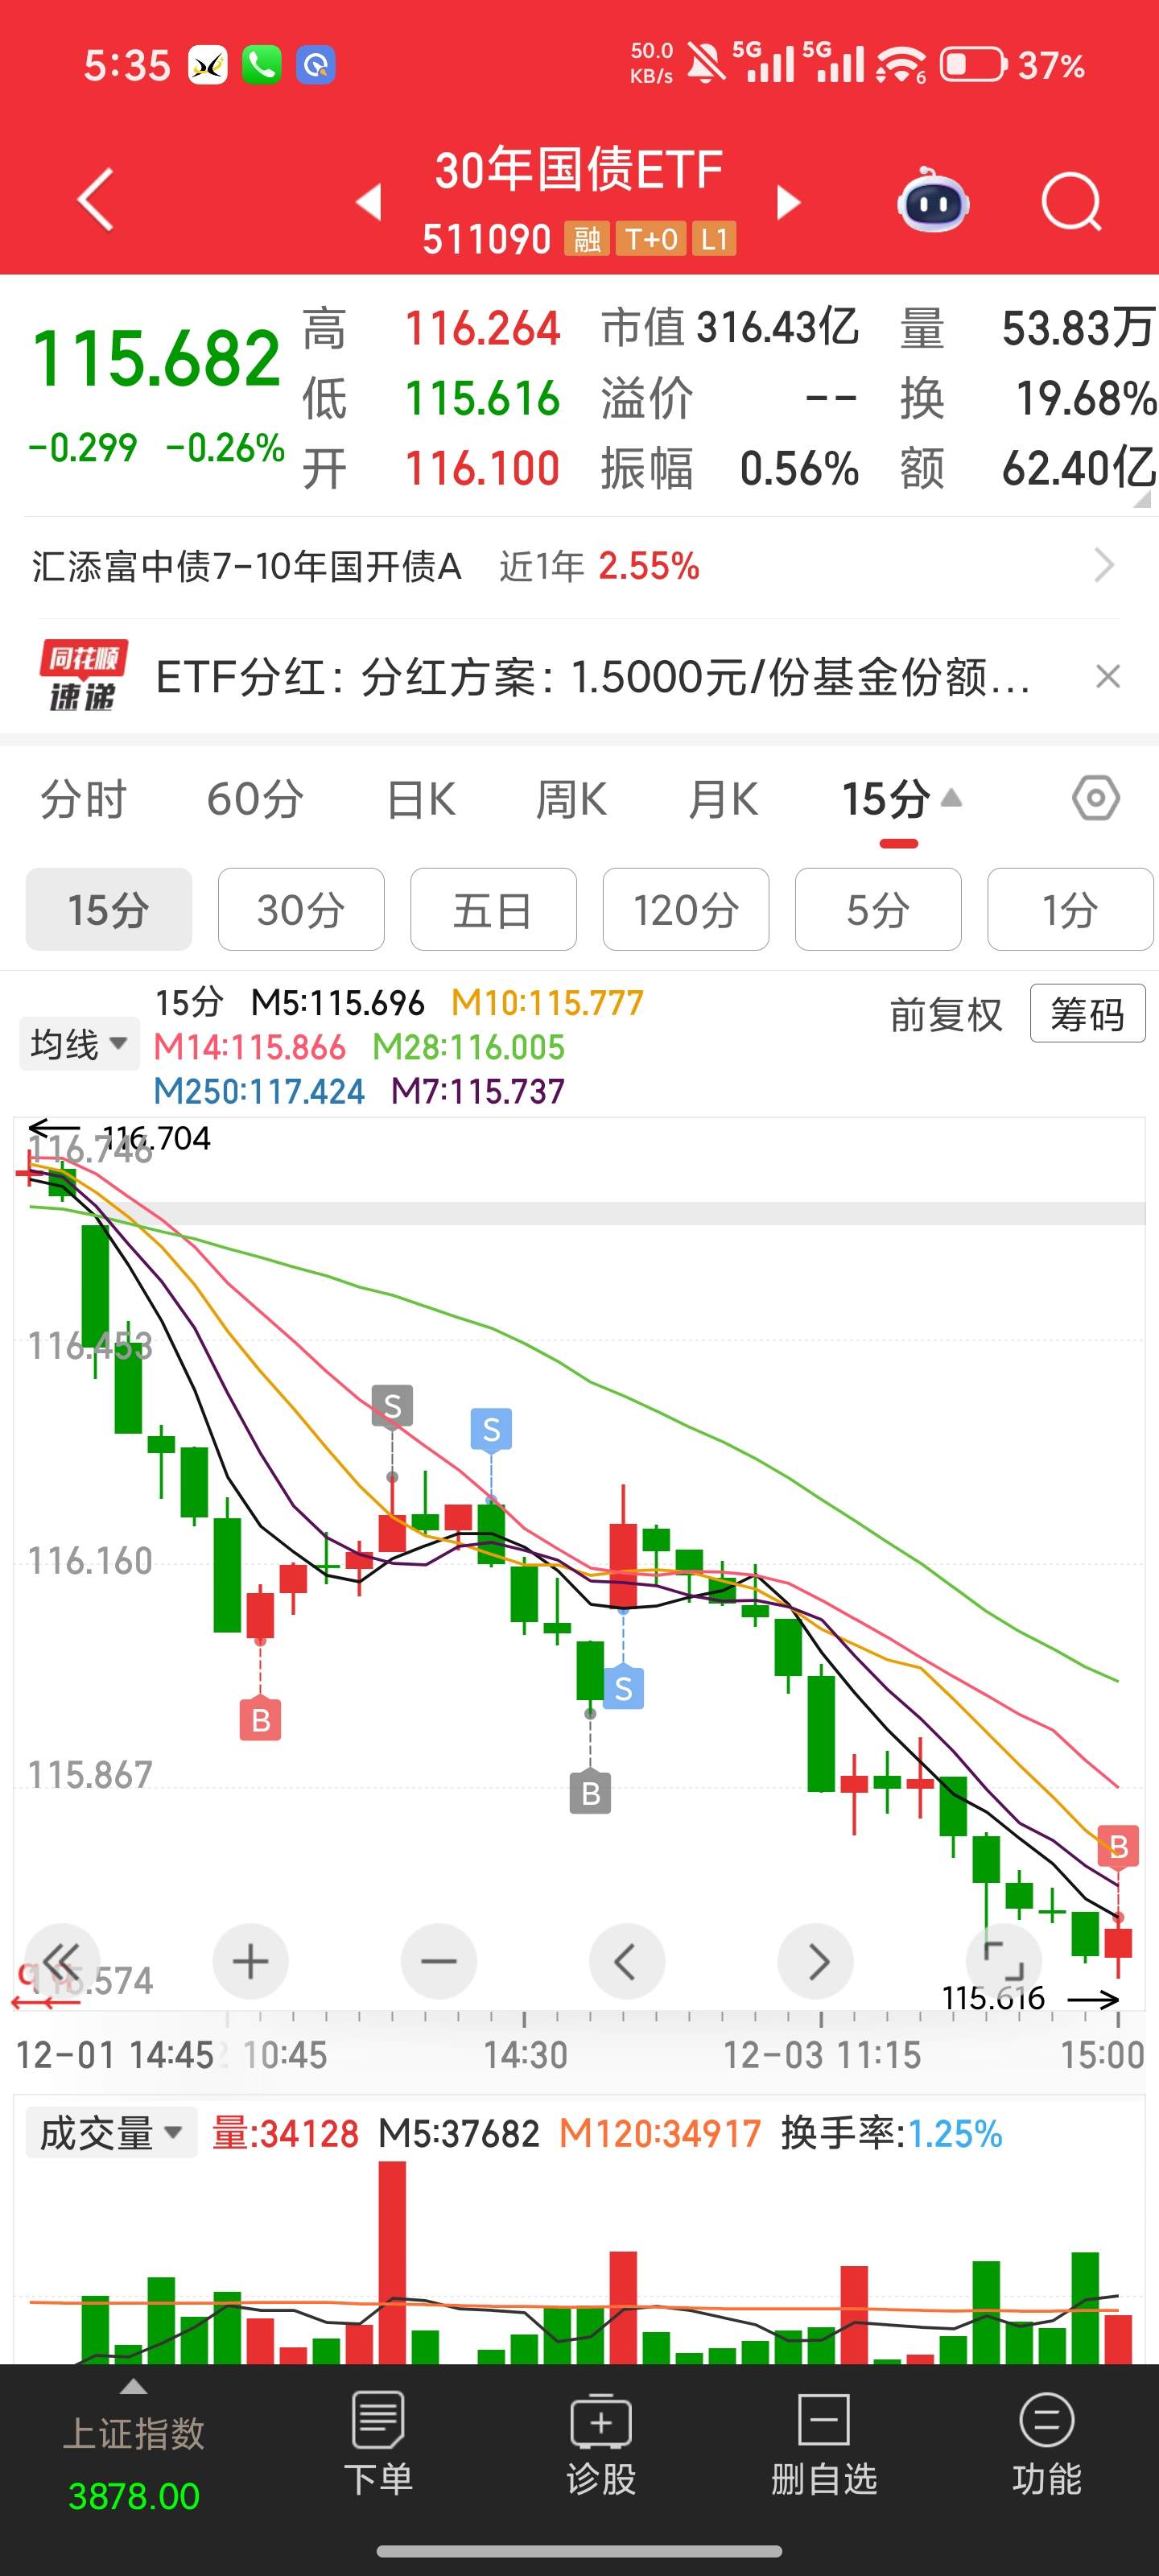Open the 均线 indicator dropdown
This screenshot has width=1159, height=2576.
coord(79,1044)
